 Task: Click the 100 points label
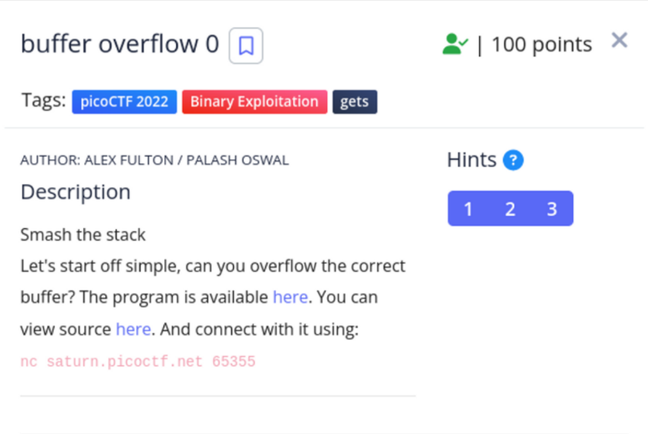[x=542, y=45]
